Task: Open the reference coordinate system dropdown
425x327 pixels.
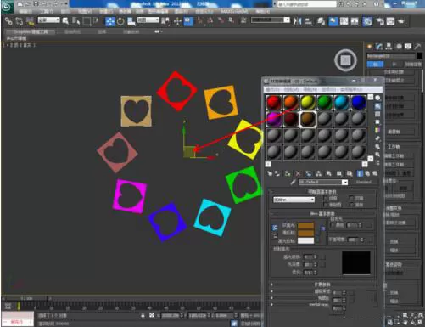Action: click(148, 20)
